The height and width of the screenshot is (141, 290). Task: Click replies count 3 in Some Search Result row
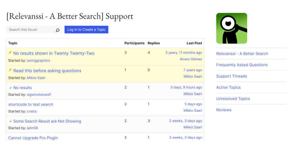[149, 121]
